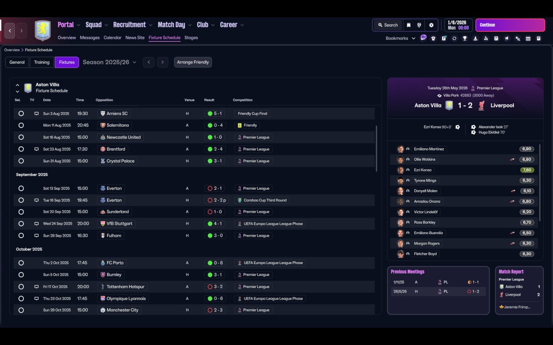The height and width of the screenshot is (345, 553).
Task: Collapse the Aston Villa Fixture Schedule section
Action: point(17,85)
